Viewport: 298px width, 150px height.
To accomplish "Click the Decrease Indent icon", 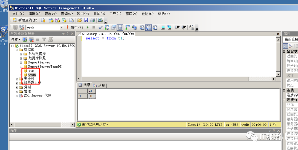I will click(177, 28).
